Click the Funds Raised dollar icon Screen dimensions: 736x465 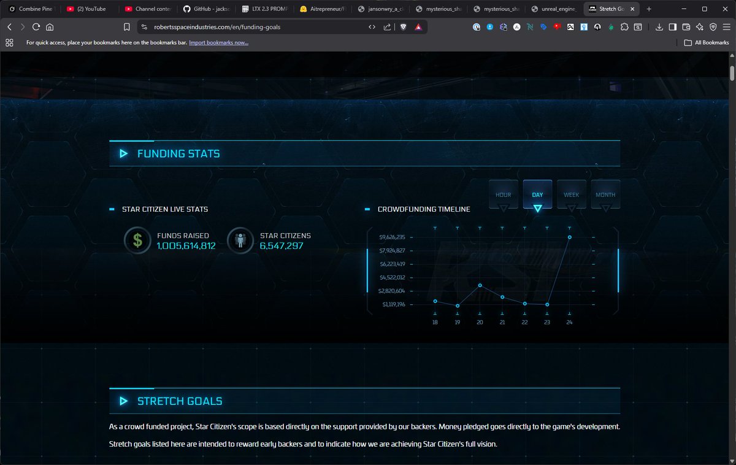137,240
